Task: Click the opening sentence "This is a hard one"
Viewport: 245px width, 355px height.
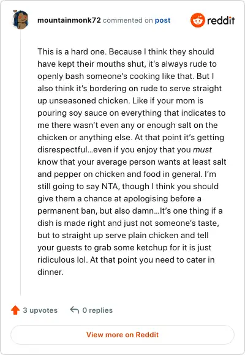Action: pyautogui.click(x=72, y=51)
